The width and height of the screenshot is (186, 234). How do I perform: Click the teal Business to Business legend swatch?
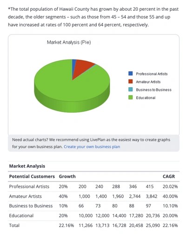pos(131,89)
